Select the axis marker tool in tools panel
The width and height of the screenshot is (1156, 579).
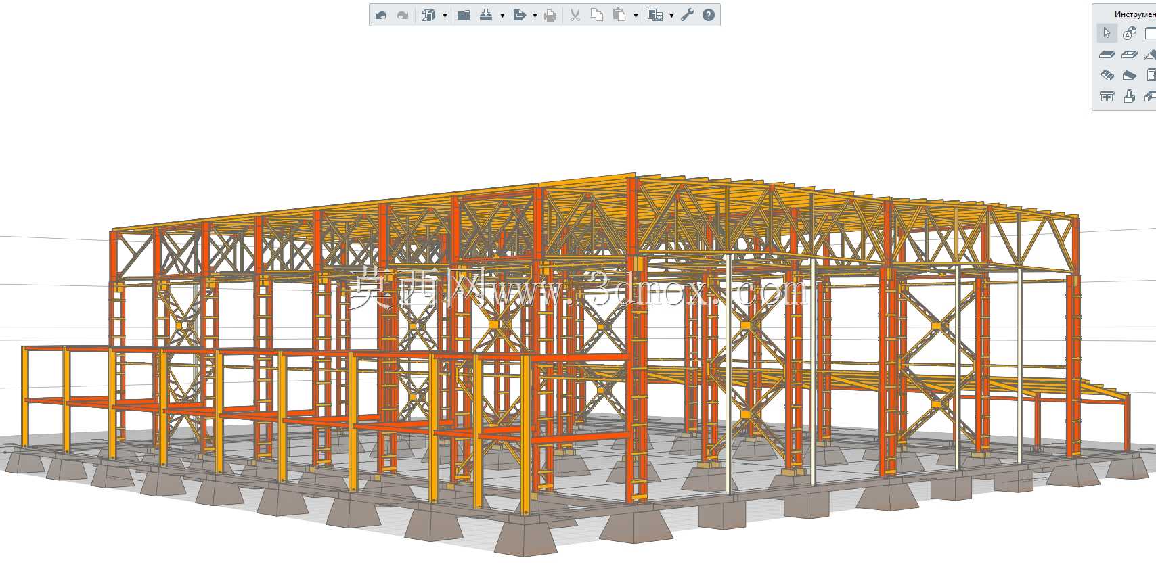1129,33
